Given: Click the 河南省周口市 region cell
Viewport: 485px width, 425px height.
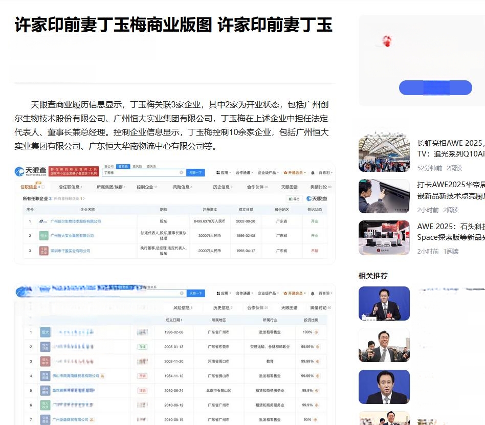Looking at the screenshot, I should pos(218,361).
